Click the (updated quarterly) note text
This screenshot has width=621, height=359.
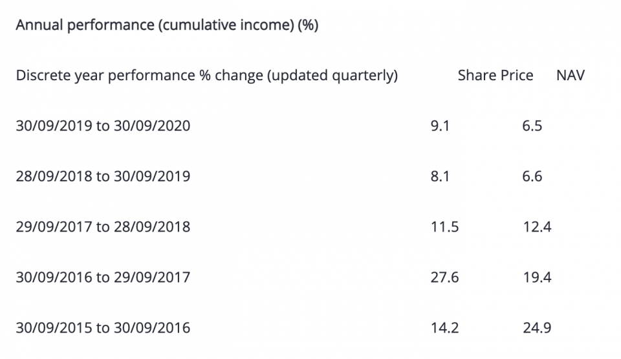332,76
